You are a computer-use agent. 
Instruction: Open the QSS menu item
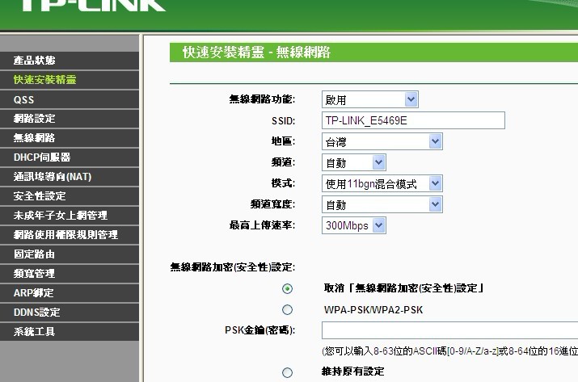pyautogui.click(x=70, y=99)
